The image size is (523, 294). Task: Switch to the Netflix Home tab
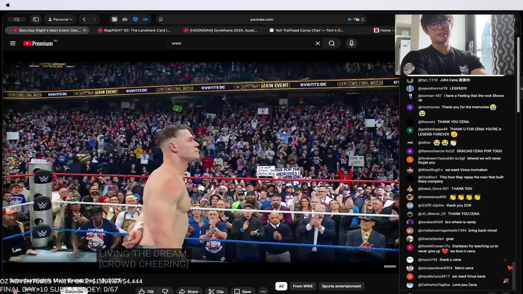point(383,30)
